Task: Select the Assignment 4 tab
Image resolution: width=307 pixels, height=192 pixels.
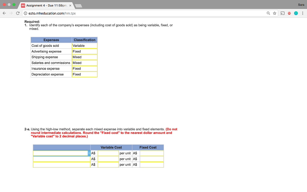Action: tap(46, 5)
